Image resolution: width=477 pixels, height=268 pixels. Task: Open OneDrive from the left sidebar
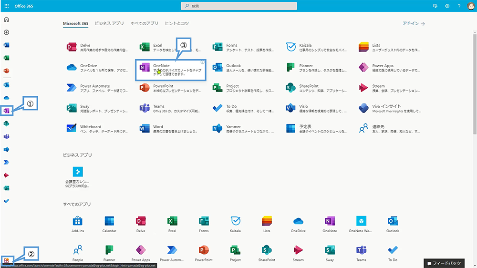(6, 98)
